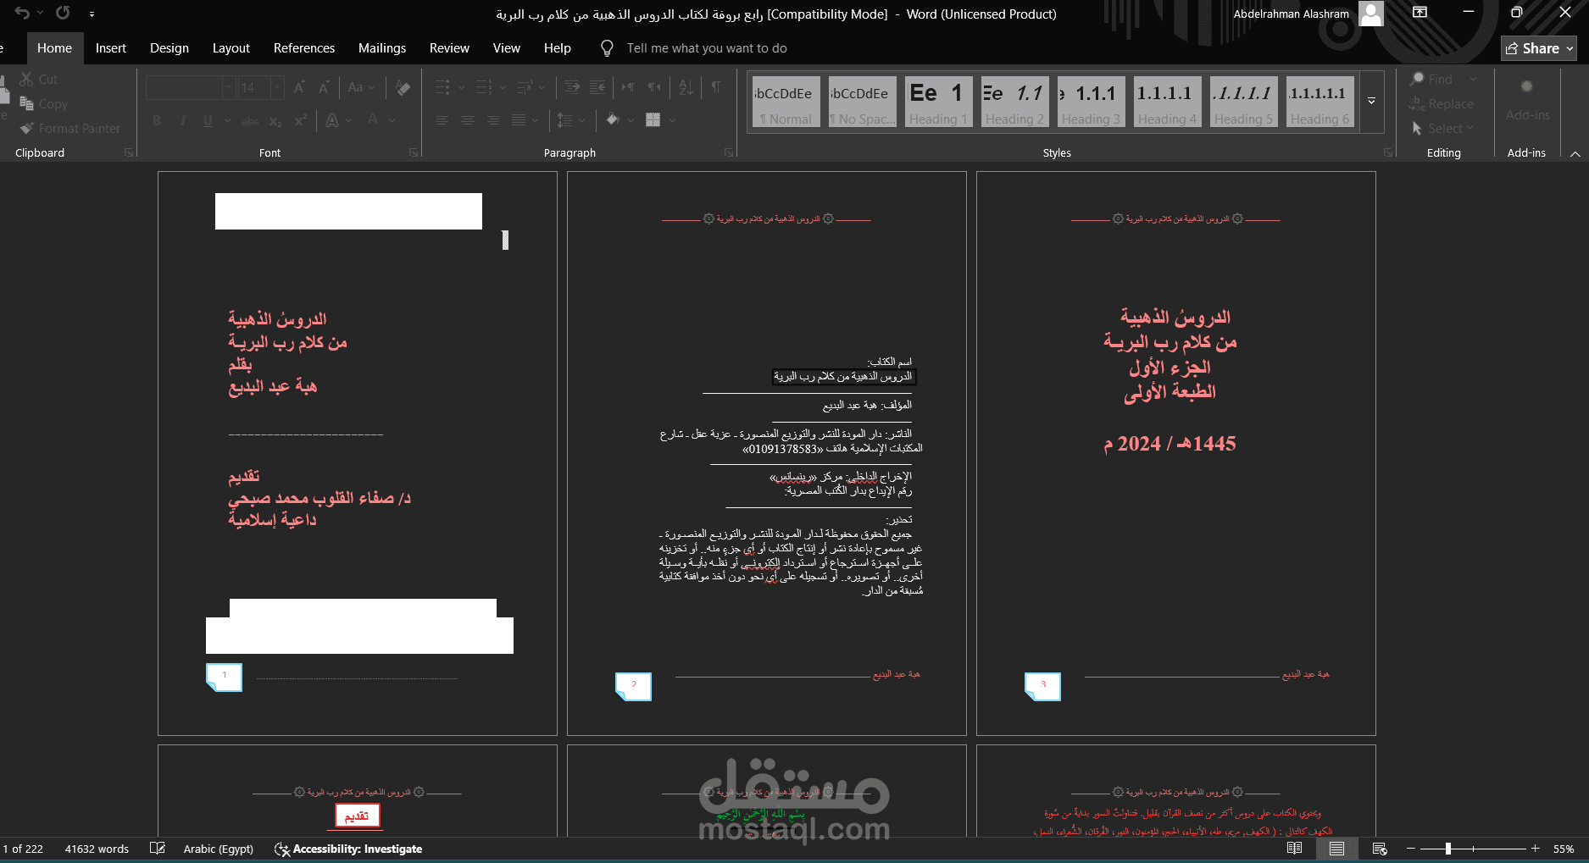
Task: Collapse the ribbon with chevron arrow
Action: point(1575,153)
